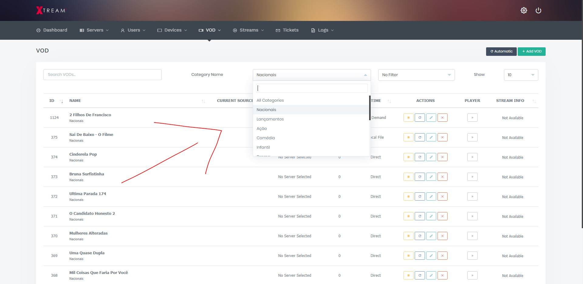Image resolution: width=583 pixels, height=284 pixels.
Task: Expand the Devices menu
Action: click(172, 30)
